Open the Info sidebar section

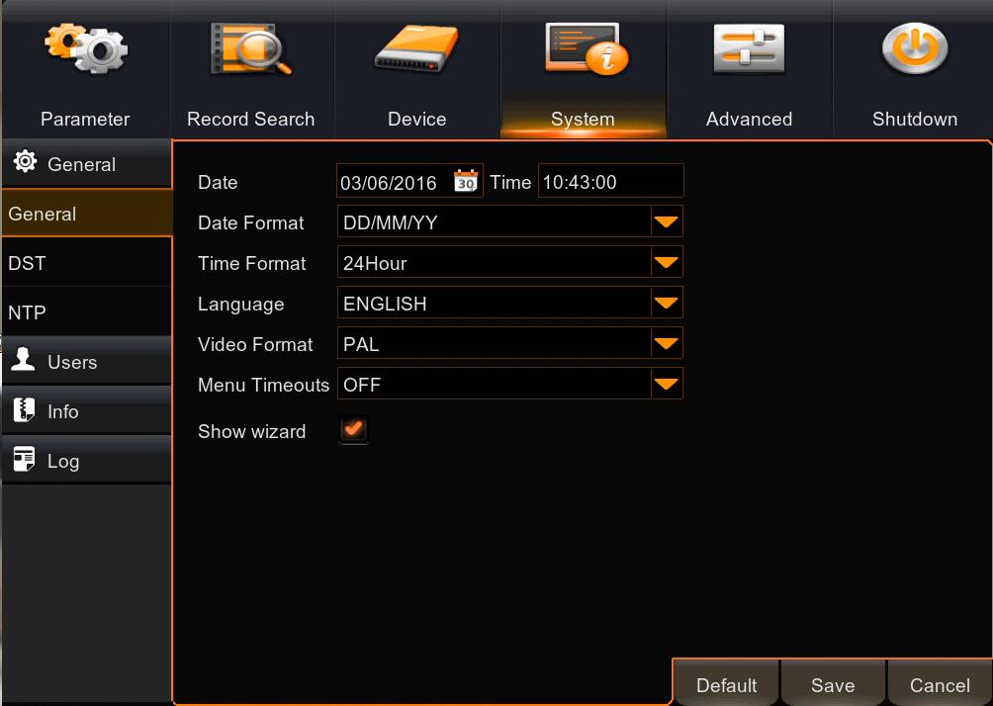click(x=87, y=410)
